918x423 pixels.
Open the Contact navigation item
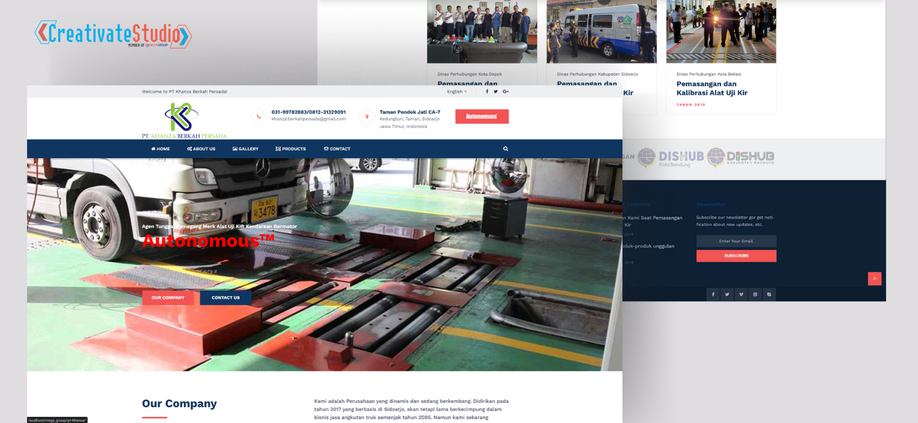[337, 149]
